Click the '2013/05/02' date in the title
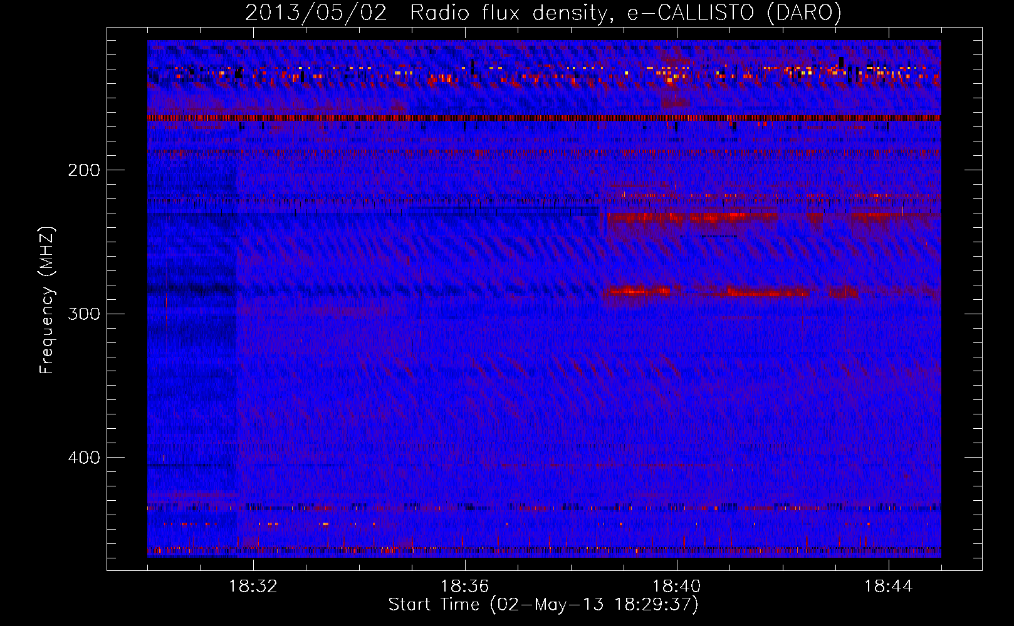Screen dimensions: 1014x626 click(x=316, y=13)
